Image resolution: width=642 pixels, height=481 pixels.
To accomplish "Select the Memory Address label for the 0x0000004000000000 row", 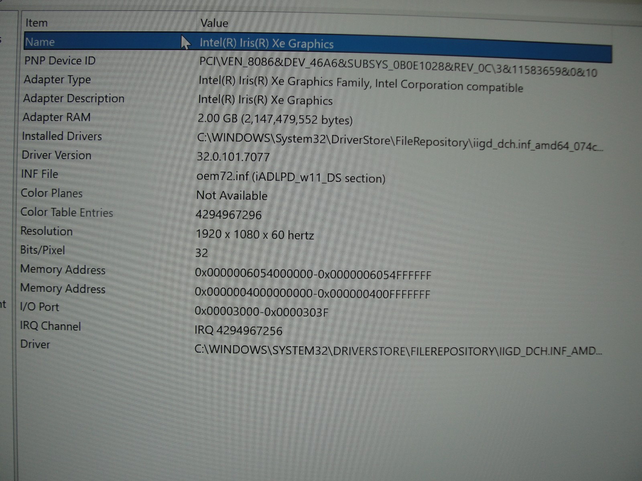I will 63,289.
